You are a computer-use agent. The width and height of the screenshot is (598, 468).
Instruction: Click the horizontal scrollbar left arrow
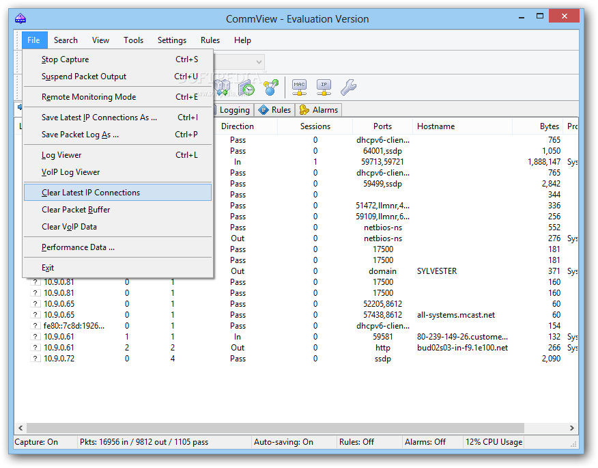pos(20,428)
